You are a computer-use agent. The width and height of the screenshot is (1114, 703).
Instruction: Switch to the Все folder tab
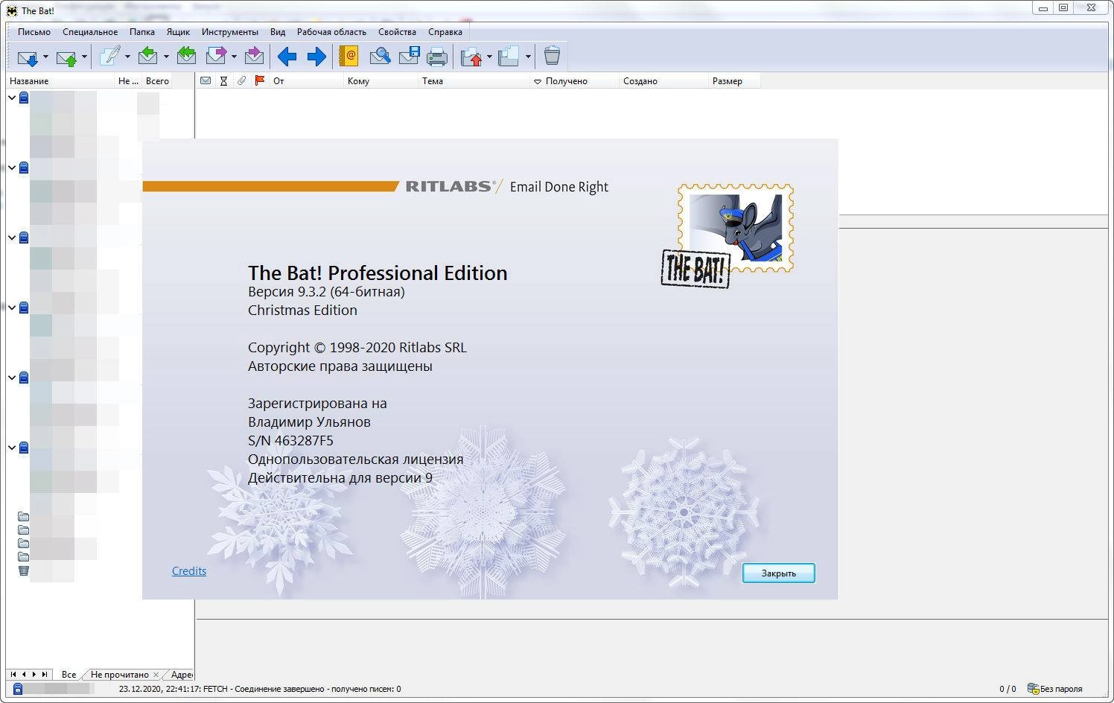tap(69, 675)
